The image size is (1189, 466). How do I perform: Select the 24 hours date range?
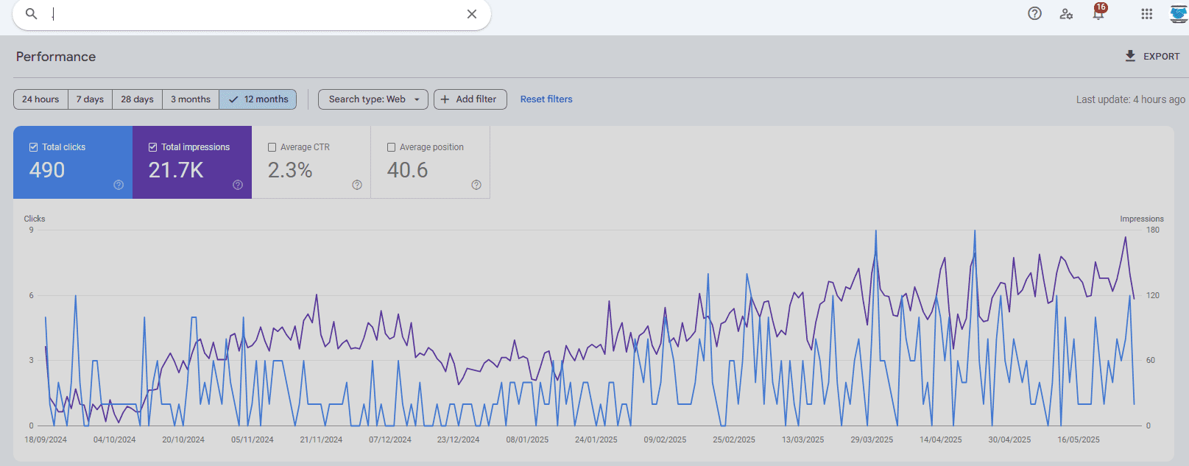[x=40, y=99]
